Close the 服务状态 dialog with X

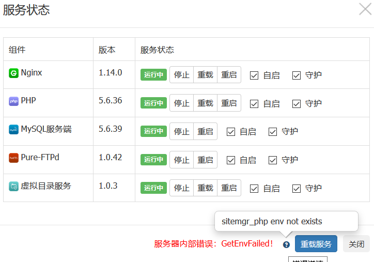[x=365, y=9]
